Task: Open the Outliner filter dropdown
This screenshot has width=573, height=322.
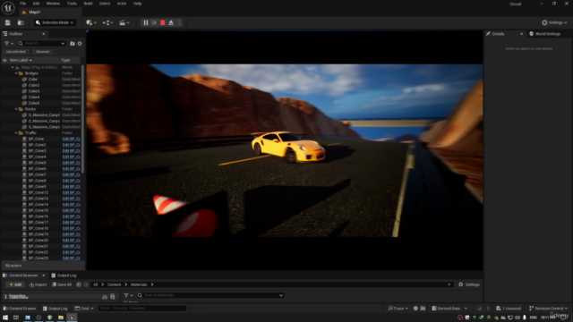Action: [x=9, y=44]
